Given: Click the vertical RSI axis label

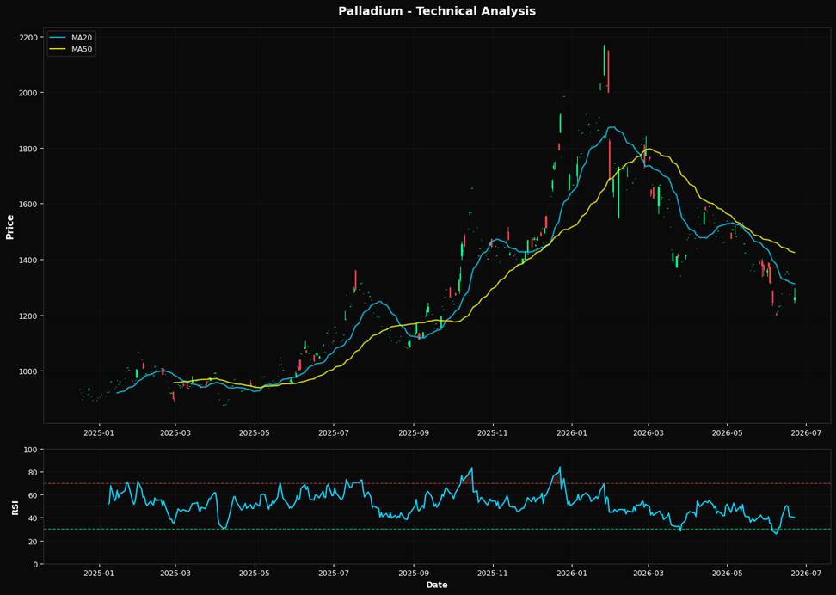Looking at the screenshot, I should click(x=15, y=507).
